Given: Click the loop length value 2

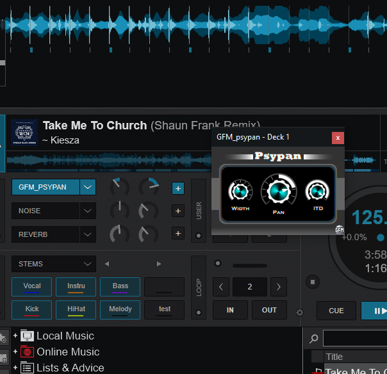Looking at the screenshot, I should pos(250,287).
